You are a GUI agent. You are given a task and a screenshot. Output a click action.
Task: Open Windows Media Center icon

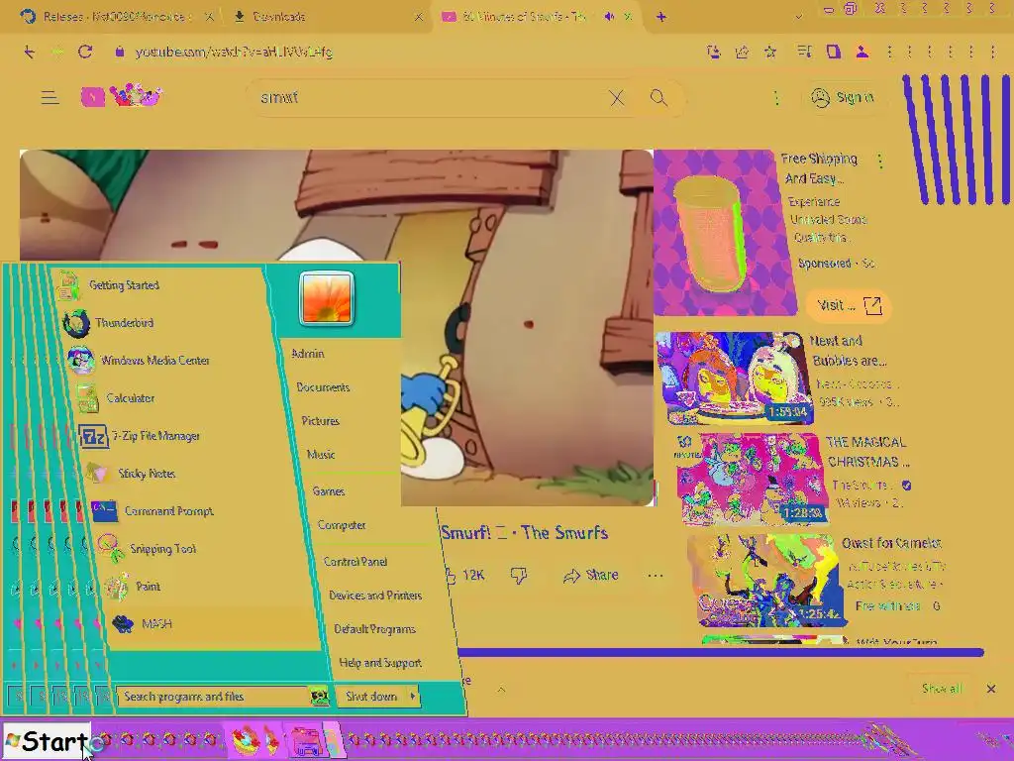tap(81, 361)
